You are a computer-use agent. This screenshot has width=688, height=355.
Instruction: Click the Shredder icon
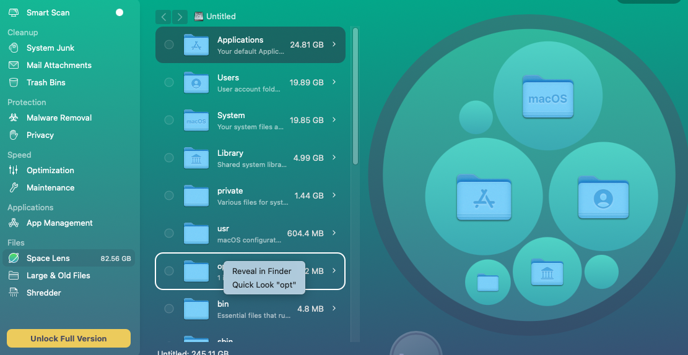(x=14, y=293)
